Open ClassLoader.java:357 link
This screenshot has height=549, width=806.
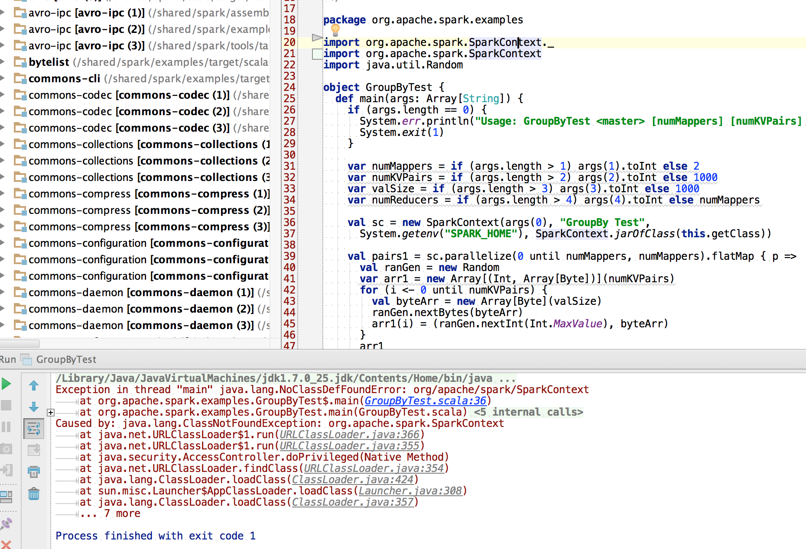[x=352, y=502]
